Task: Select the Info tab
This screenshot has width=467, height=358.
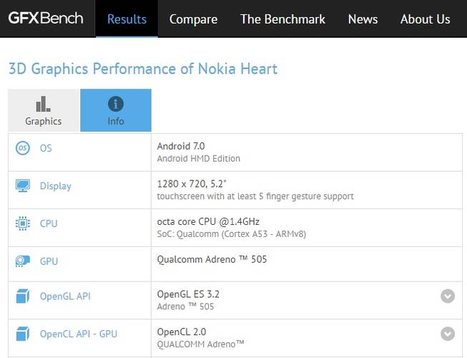Action: coord(116,110)
